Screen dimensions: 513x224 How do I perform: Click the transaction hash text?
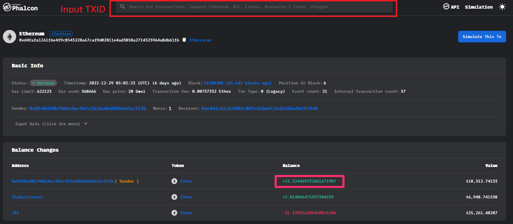pyautogui.click(x=99, y=40)
